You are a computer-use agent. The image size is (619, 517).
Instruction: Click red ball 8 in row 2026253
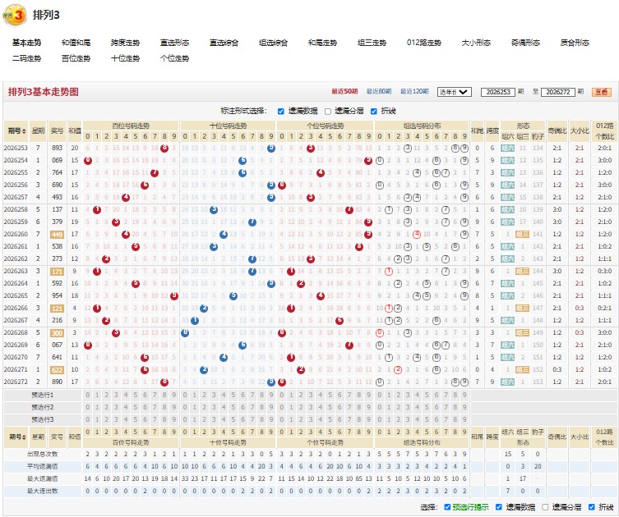[164, 149]
